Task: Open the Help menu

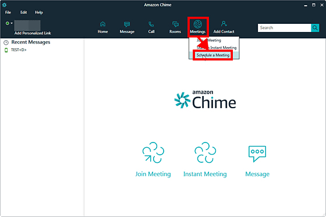Action: pyautogui.click(x=39, y=12)
